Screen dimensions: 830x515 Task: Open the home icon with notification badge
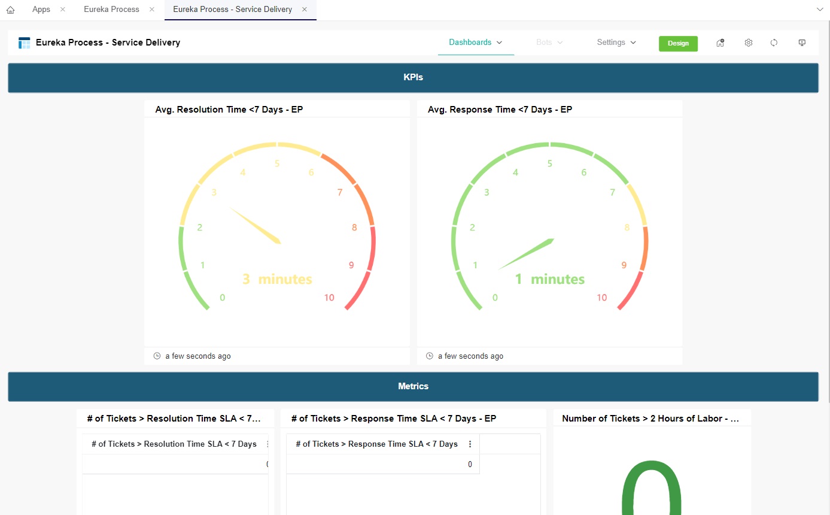click(x=720, y=43)
